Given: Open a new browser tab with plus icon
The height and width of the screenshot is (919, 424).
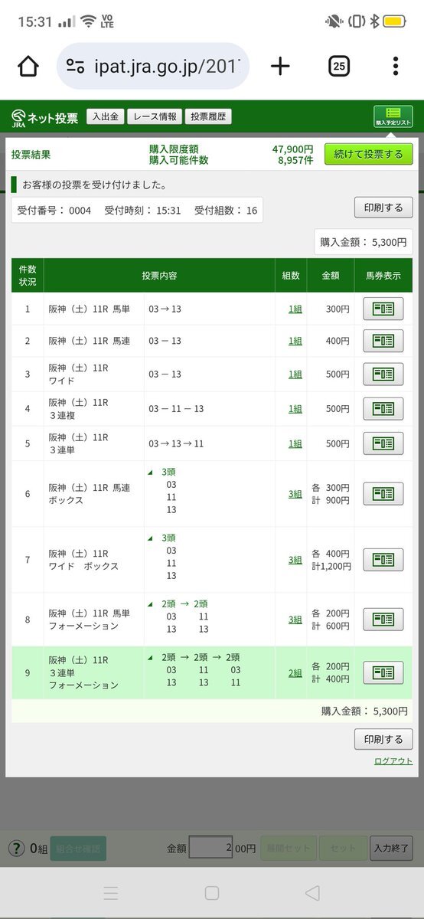Looking at the screenshot, I should pyautogui.click(x=281, y=67).
